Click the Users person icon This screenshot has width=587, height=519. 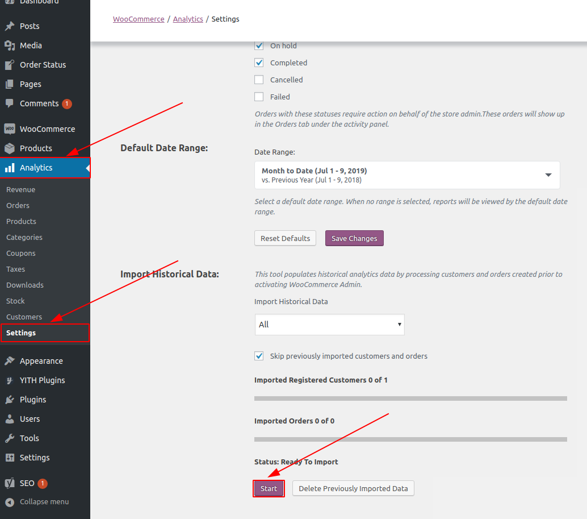(x=10, y=419)
